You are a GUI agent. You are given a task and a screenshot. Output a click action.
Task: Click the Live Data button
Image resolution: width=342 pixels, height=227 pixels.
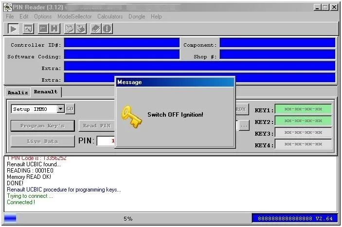(42, 141)
